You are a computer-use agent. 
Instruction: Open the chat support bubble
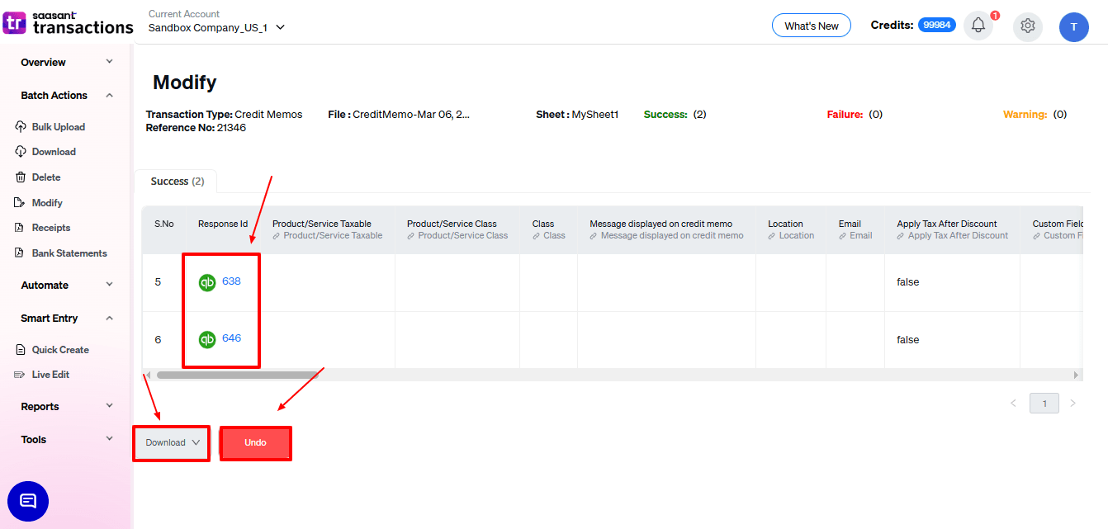(28, 501)
